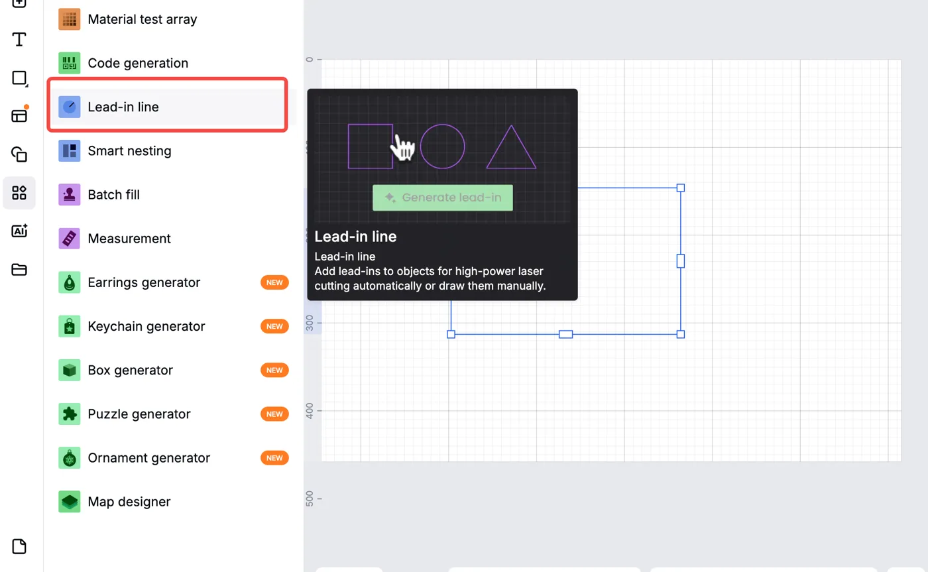
Task: Open the folder icon in left sidebar
Action: [19, 270]
